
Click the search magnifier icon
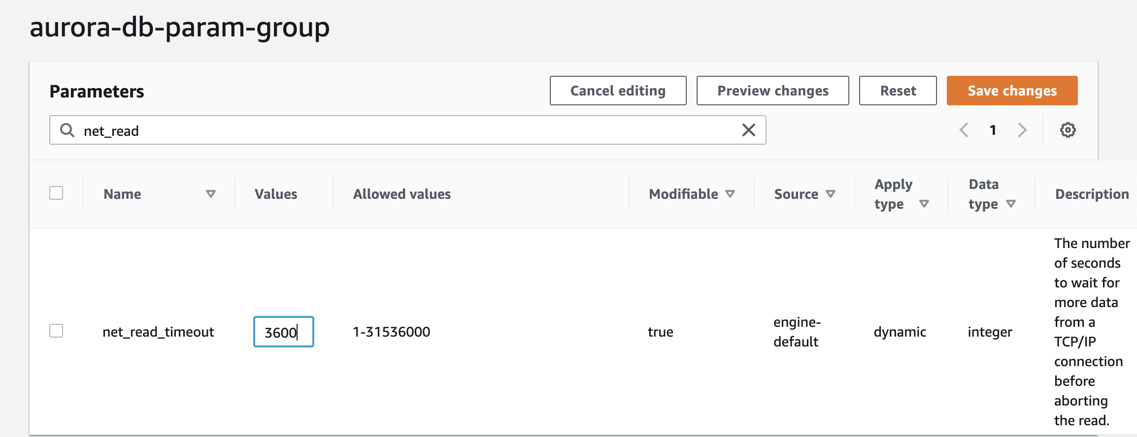[x=67, y=130]
